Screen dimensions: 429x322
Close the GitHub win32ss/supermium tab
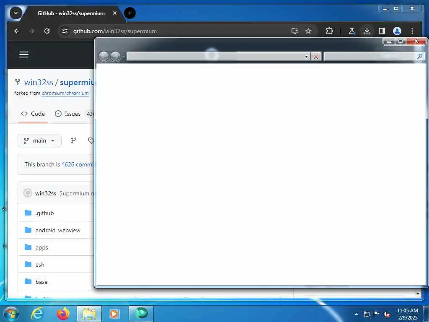tap(115, 13)
